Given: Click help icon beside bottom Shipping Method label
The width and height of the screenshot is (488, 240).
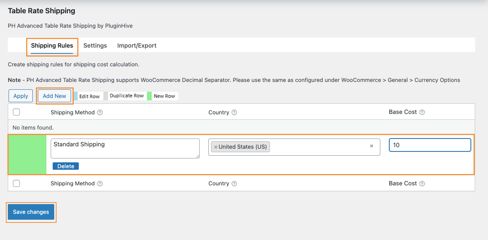Looking at the screenshot, I should coord(100,183).
